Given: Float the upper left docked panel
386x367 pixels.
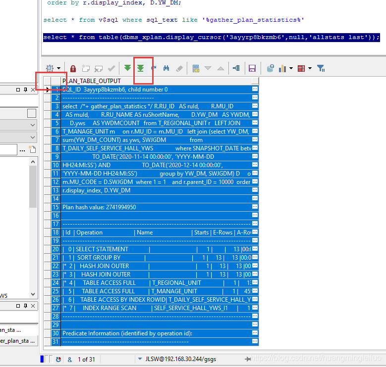Looking at the screenshot, I should tap(18, 90).
